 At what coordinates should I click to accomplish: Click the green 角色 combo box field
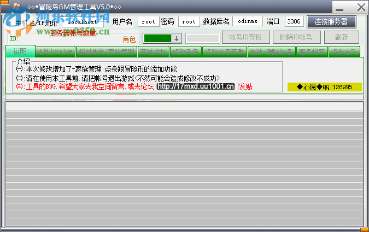click(x=157, y=38)
